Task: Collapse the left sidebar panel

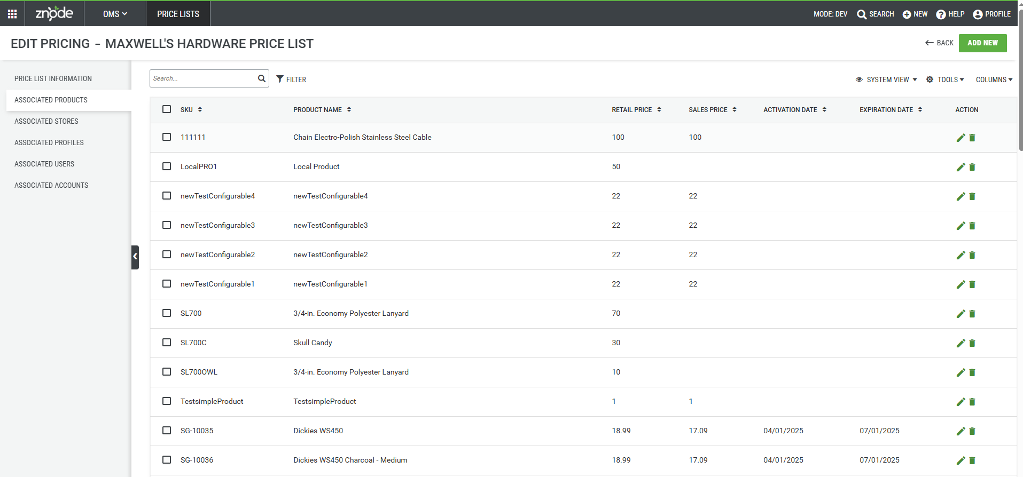Action: [135, 257]
